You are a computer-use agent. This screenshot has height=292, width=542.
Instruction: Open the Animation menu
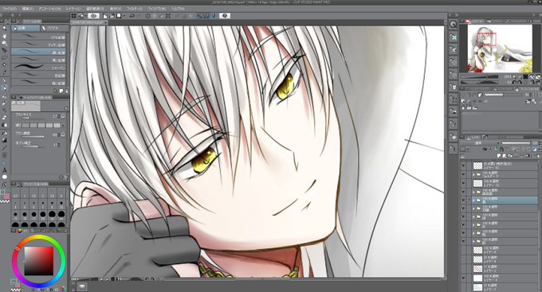point(49,9)
